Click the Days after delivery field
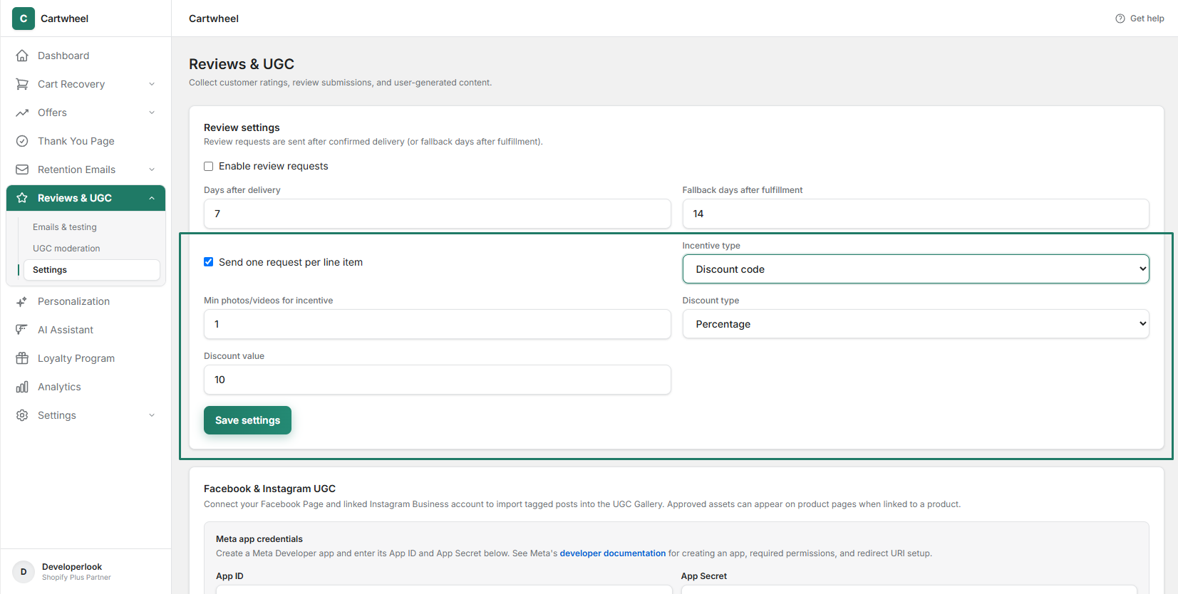Screen dimensions: 1178x594 [437, 214]
